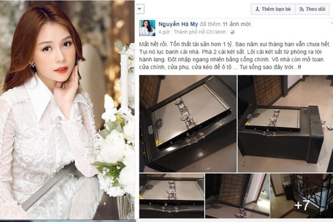Open the first large photo of the broken safe
This screenshot has width=333, height=222.
[x=188, y=124]
